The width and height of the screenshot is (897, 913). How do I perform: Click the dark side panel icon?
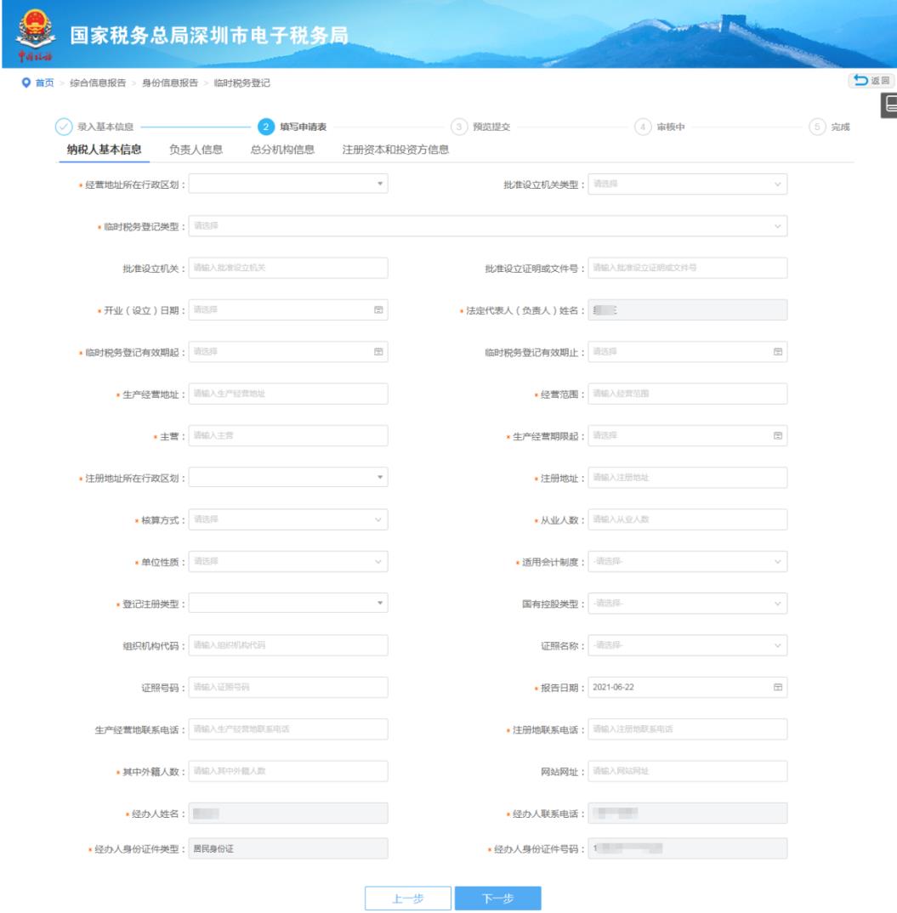point(888,104)
